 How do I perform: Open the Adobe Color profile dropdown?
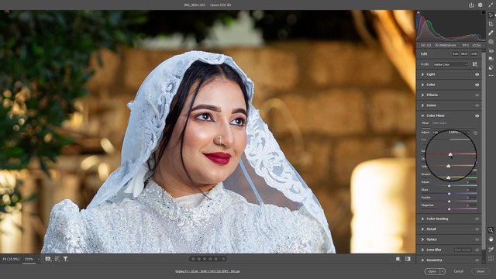(450, 64)
